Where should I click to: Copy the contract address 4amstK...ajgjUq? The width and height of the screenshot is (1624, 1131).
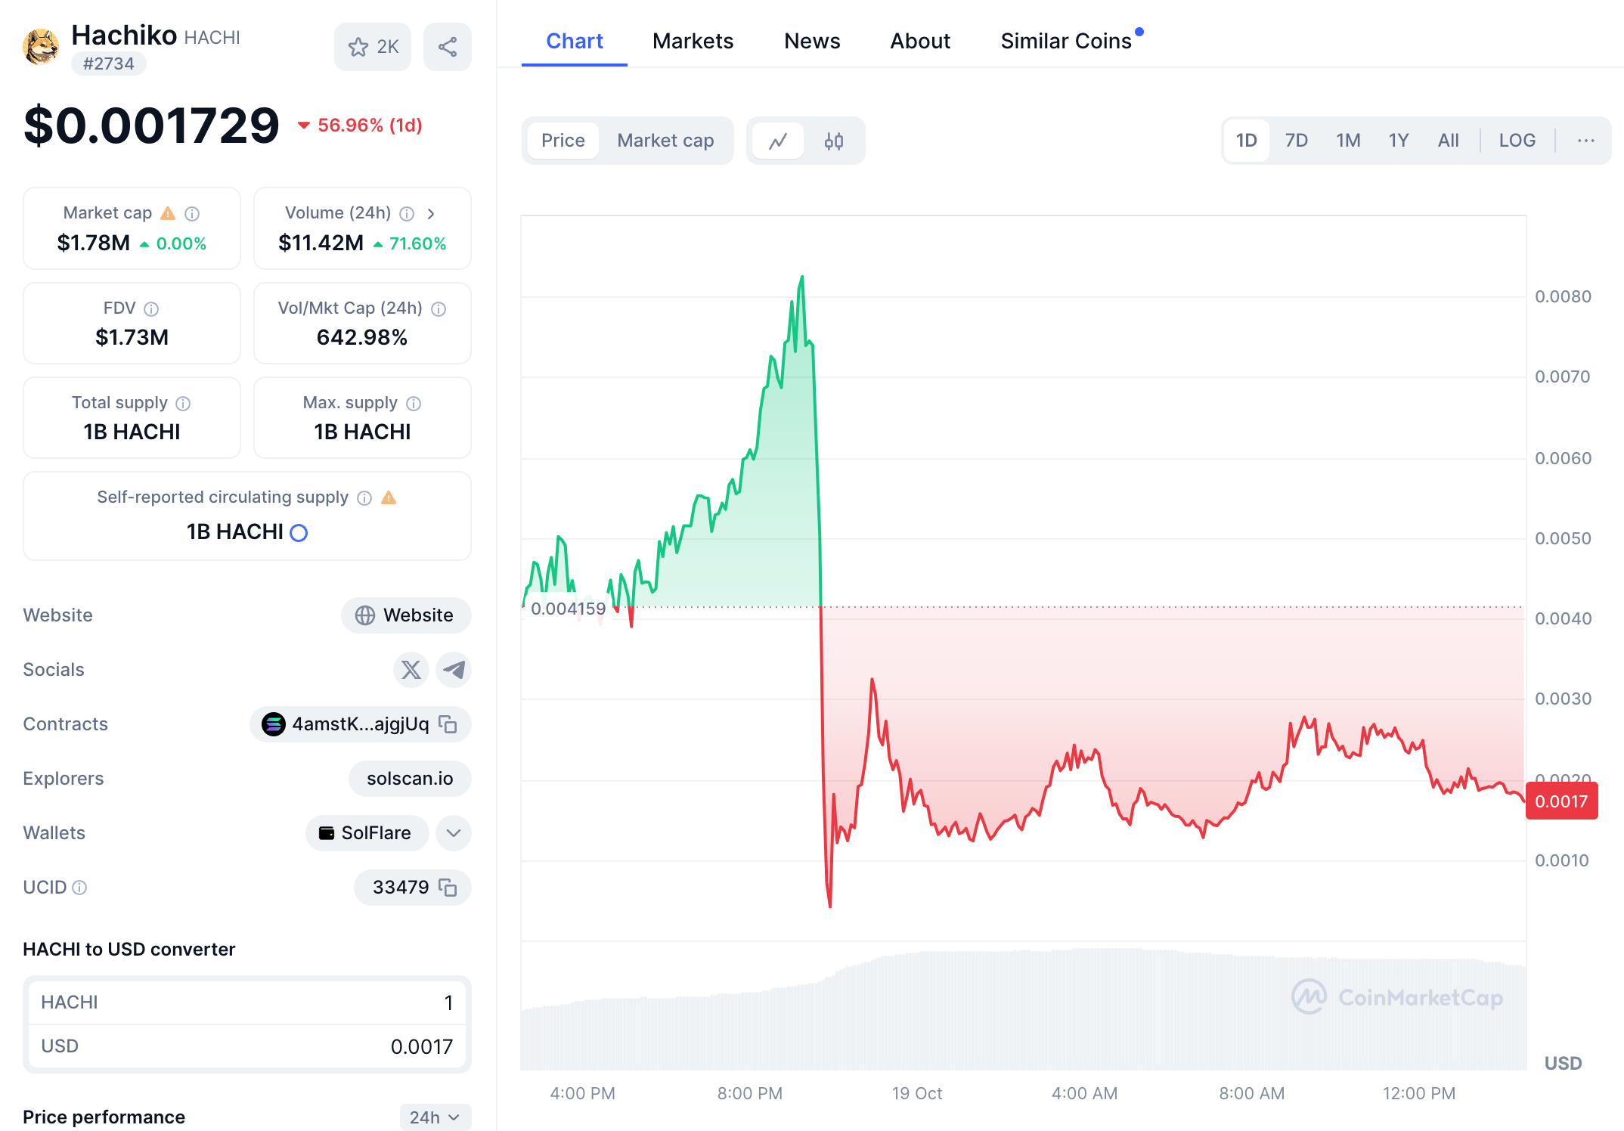[x=448, y=724]
